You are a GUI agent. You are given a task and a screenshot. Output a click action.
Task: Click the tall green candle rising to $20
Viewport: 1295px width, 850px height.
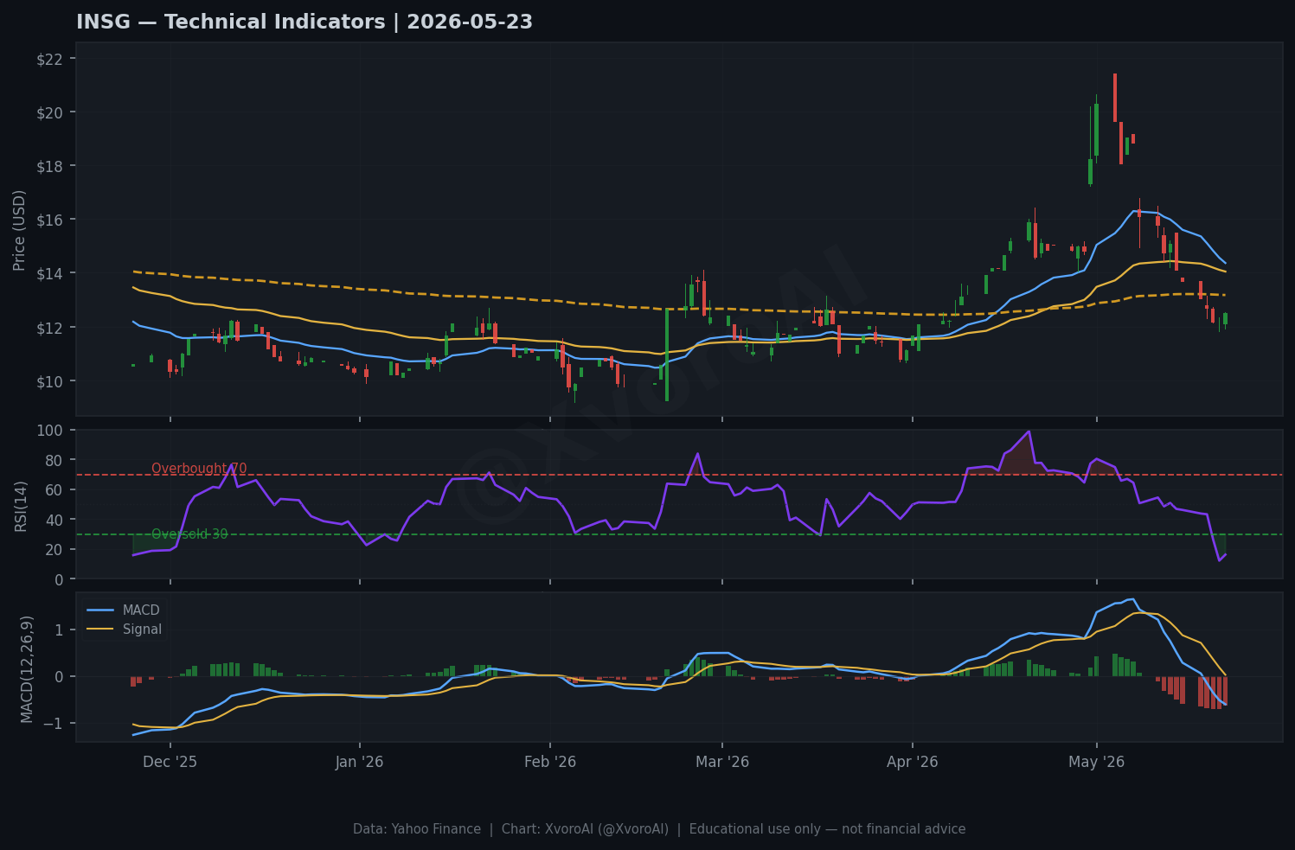pos(1096,130)
